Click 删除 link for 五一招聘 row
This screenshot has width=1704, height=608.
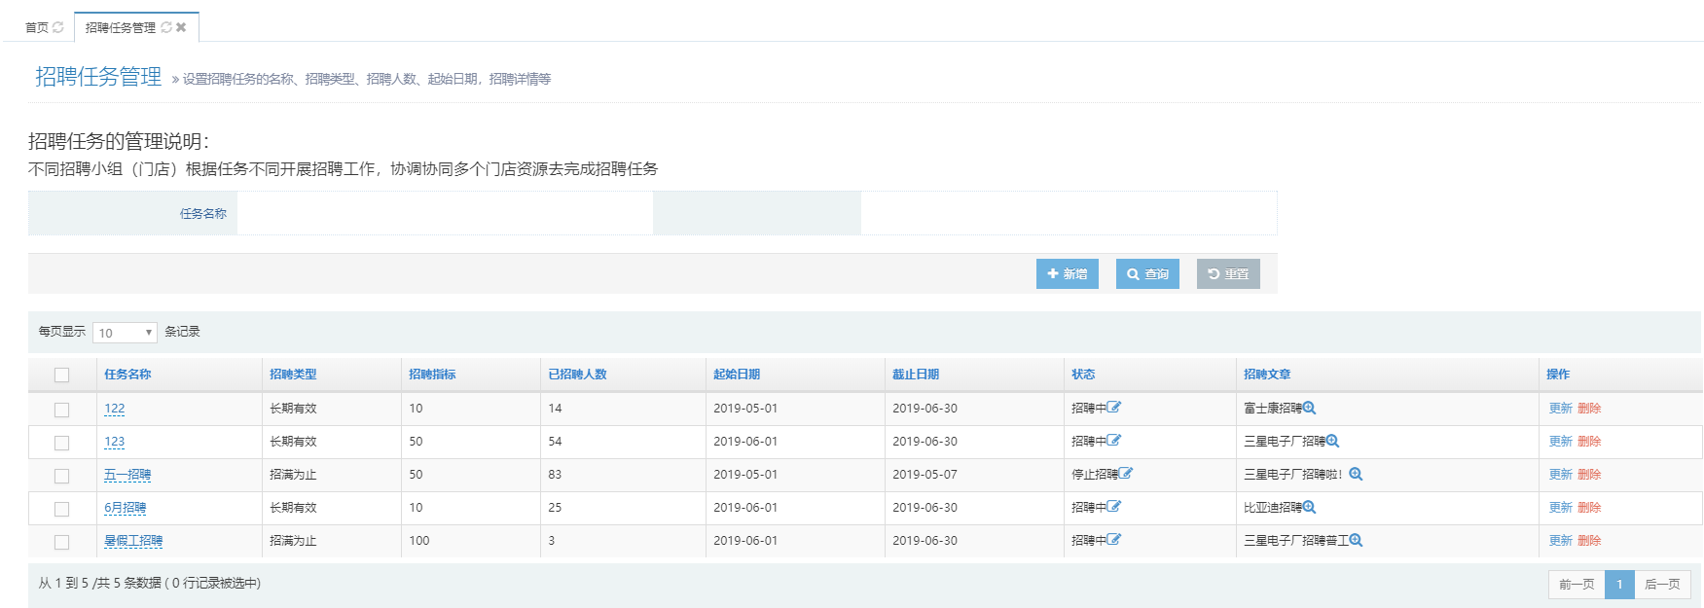click(x=1589, y=475)
